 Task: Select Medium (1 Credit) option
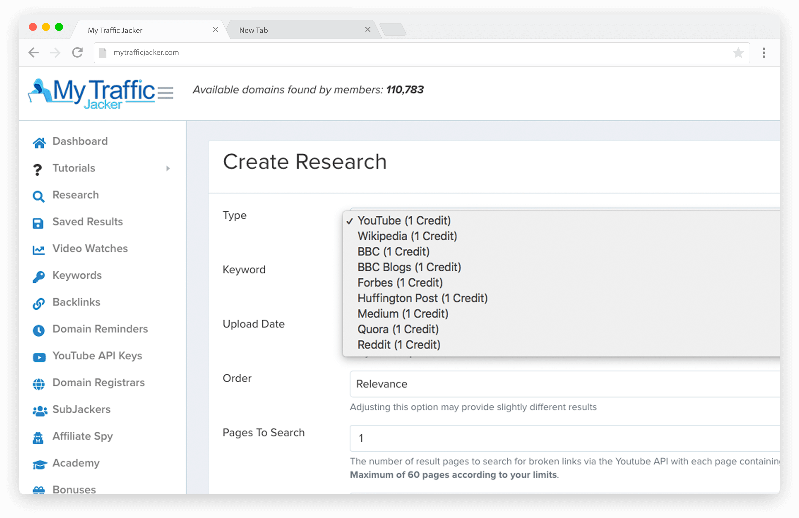[561, 314]
